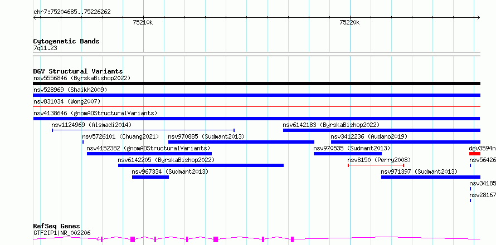Screen dimensions: 496x245
Task: Click the right arrow of the coordinate ruler
Action: pyautogui.click(x=479, y=18)
